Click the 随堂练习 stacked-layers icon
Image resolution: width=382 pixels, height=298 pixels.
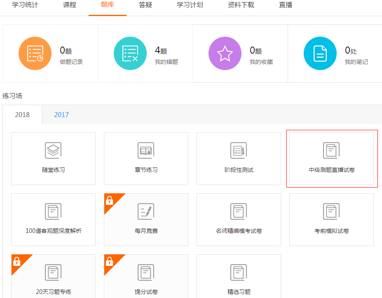(53, 150)
